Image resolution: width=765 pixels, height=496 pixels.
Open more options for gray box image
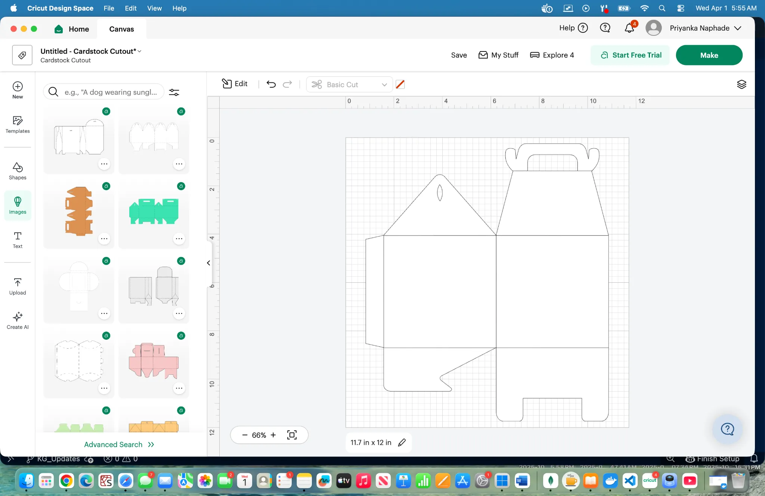coord(179,313)
